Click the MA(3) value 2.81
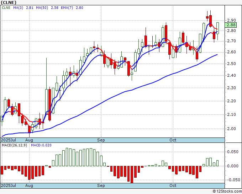 tap(30, 8)
